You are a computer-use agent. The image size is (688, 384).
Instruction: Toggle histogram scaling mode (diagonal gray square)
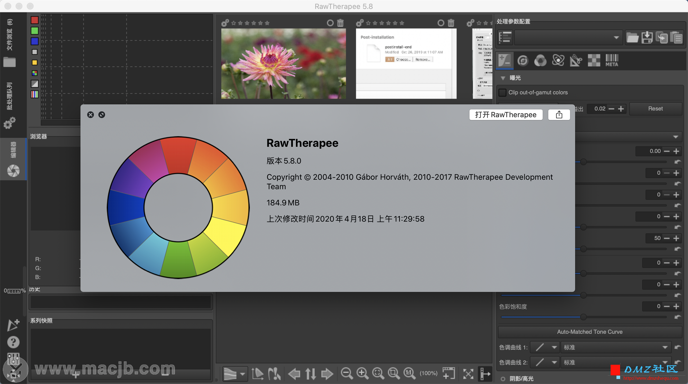(35, 84)
